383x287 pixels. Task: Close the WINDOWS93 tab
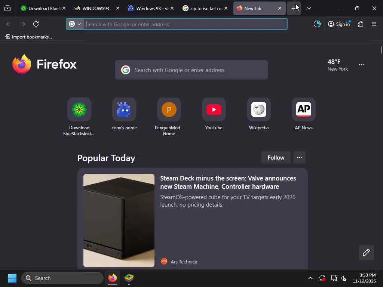118,8
